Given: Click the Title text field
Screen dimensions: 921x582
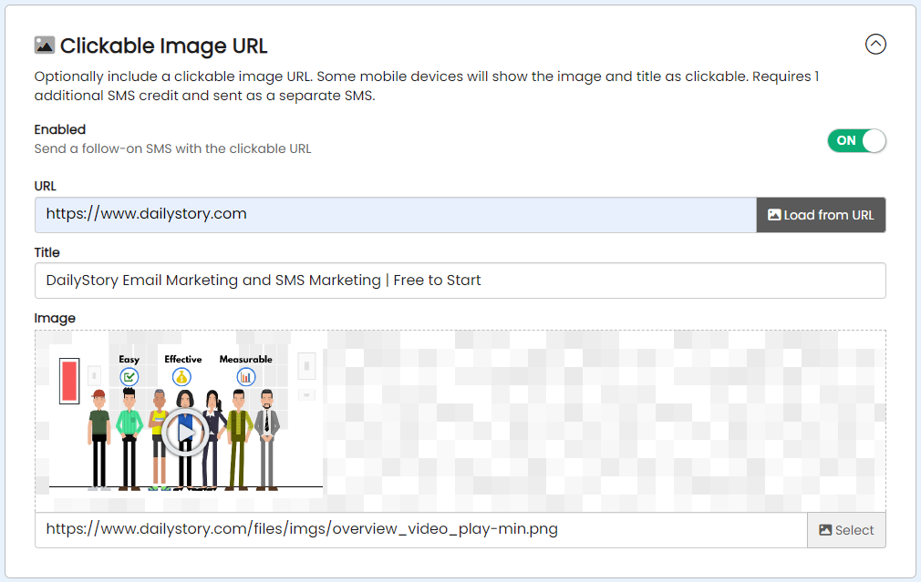Looking at the screenshot, I should tap(460, 281).
